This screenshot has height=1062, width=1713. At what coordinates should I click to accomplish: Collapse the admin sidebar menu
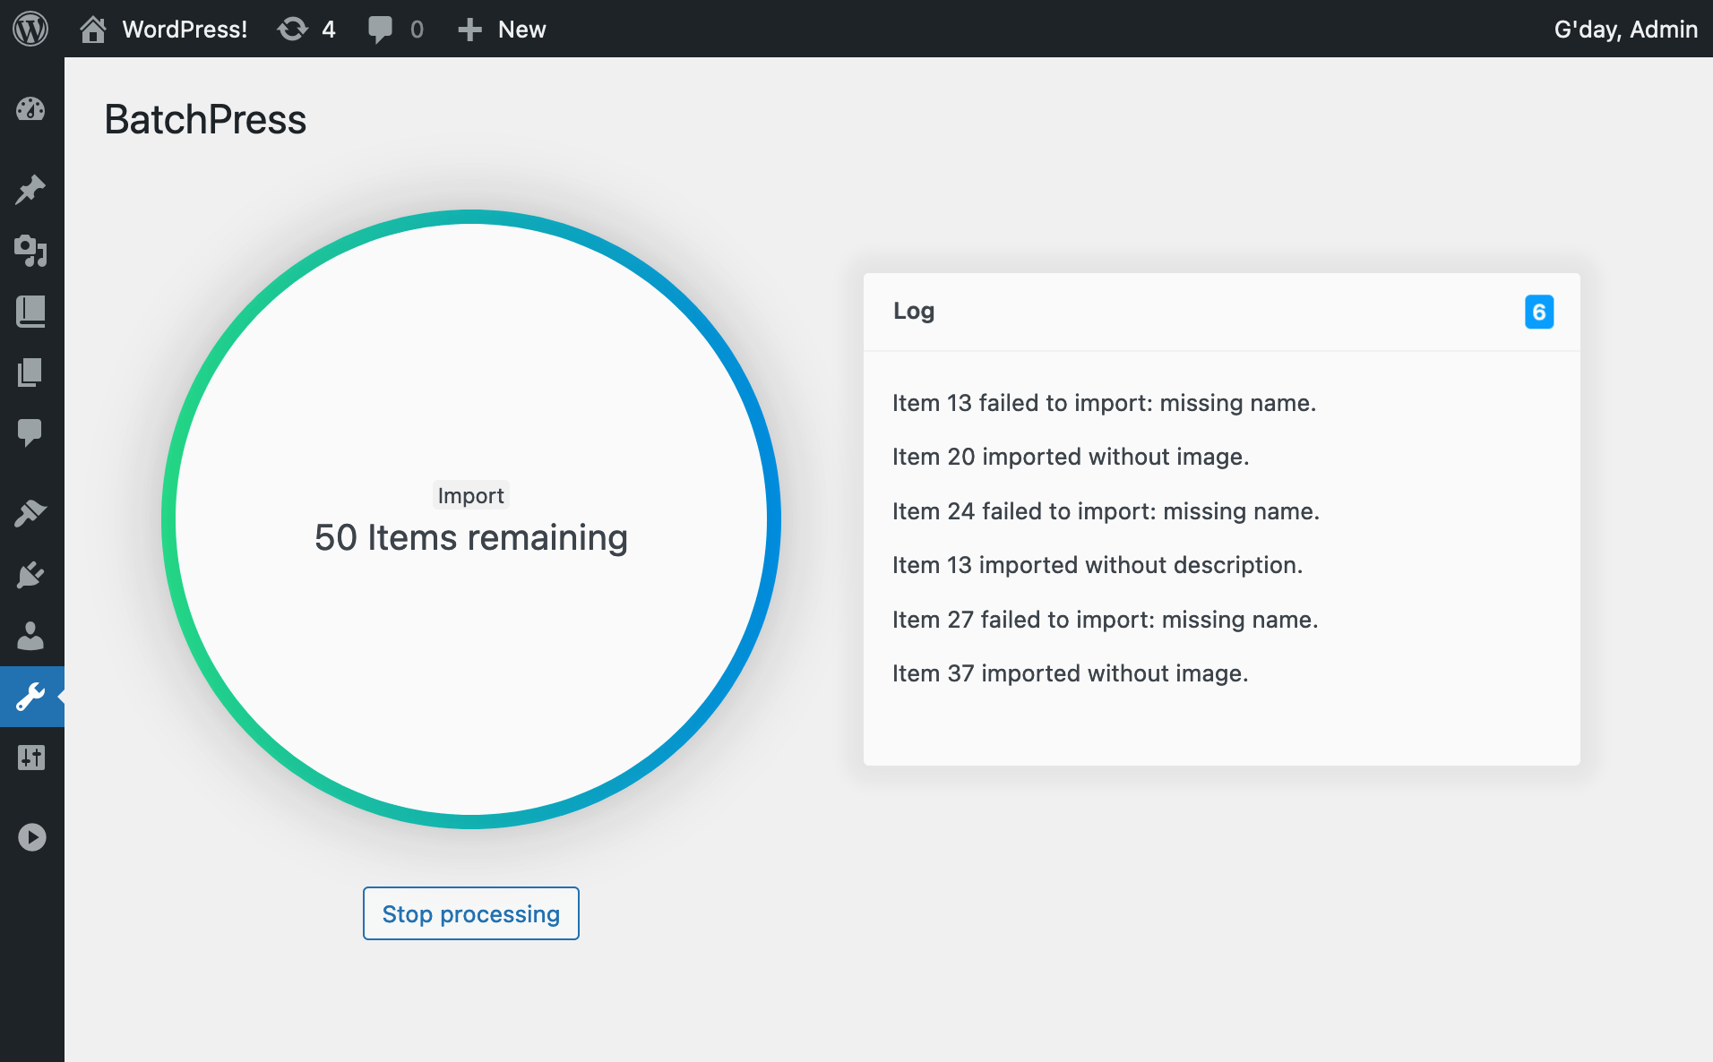coord(31,837)
